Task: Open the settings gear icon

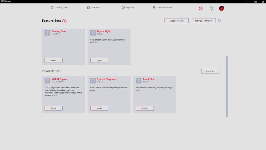Action: (x=211, y=8)
